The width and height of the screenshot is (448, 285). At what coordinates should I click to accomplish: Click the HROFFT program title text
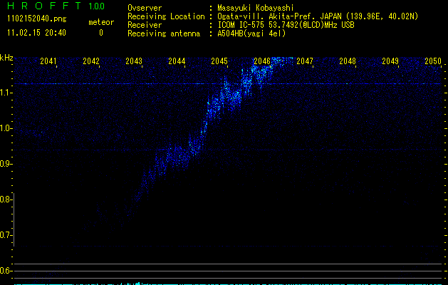click(x=44, y=6)
